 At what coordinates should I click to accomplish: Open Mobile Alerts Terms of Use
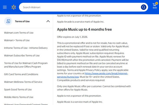[x=19, y=97]
